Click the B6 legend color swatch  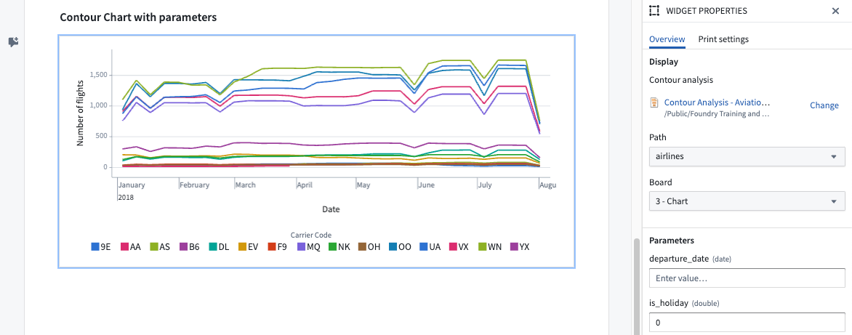point(183,247)
